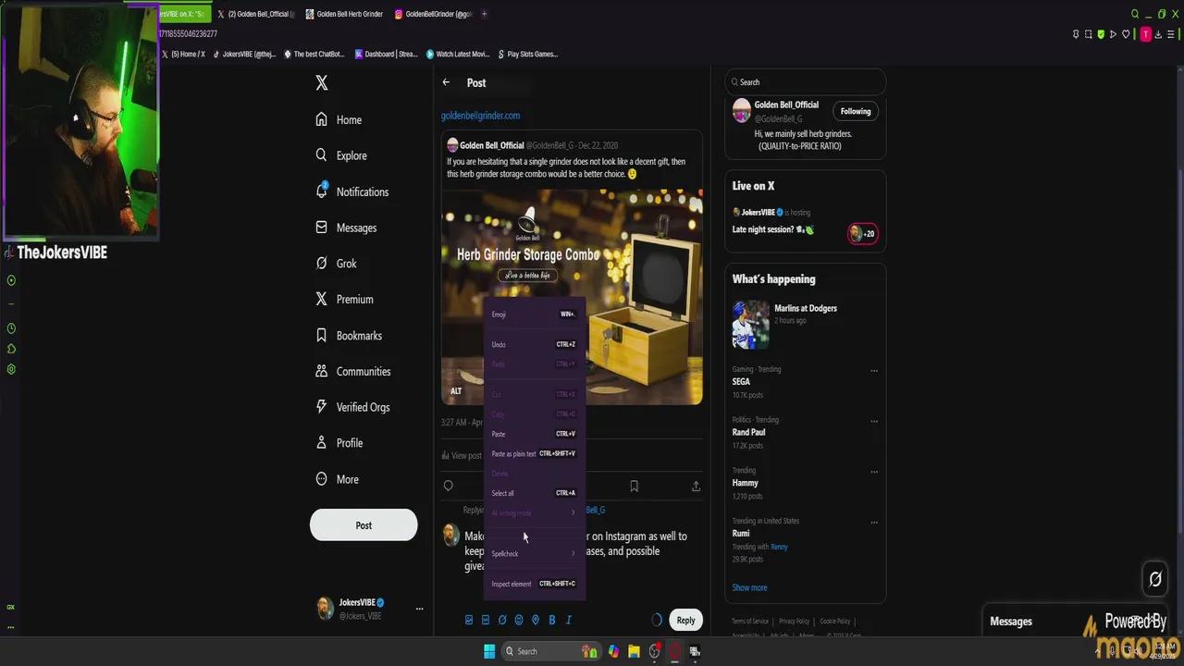Image resolution: width=1184 pixels, height=666 pixels.
Task: Open Explore from the sidebar
Action: [x=341, y=155]
